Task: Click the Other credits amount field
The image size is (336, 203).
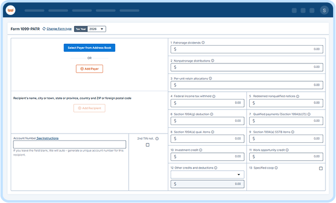Action: click(x=207, y=184)
